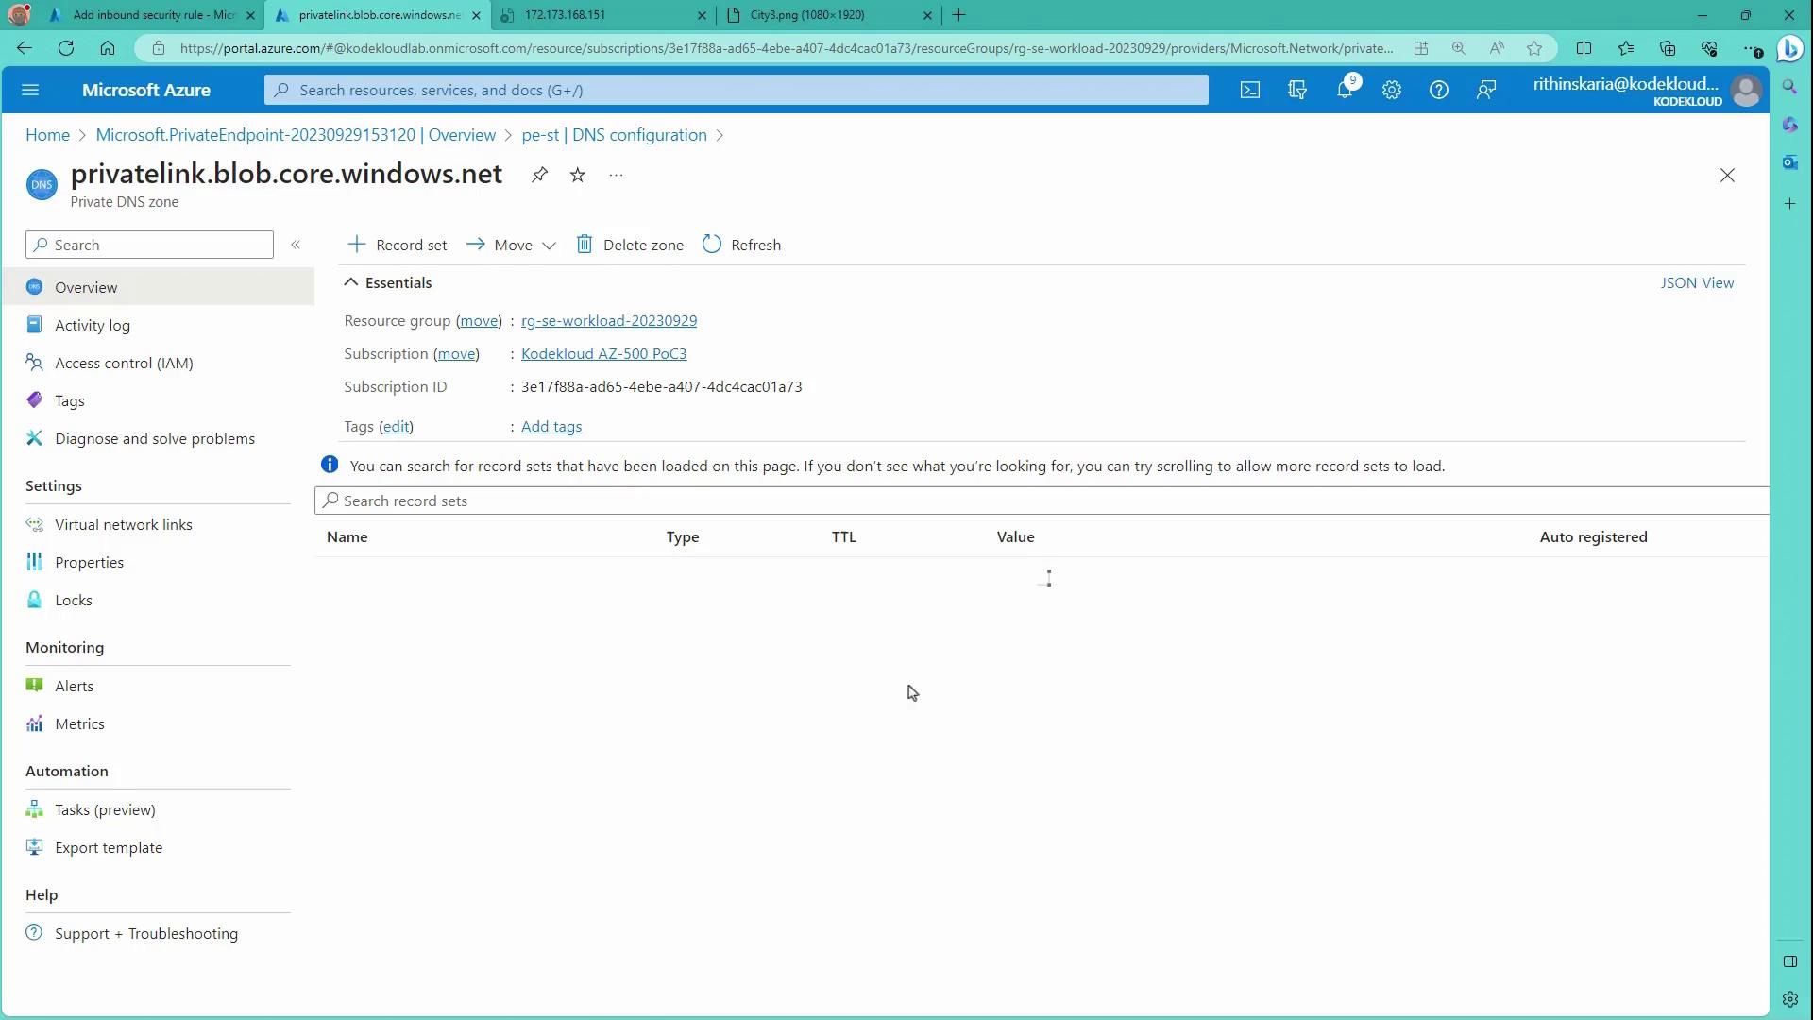Open Access control (IAM) page
Viewport: 1813px width, 1020px height.
coord(124,363)
